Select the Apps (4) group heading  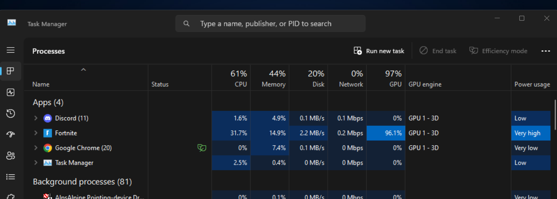click(x=48, y=102)
